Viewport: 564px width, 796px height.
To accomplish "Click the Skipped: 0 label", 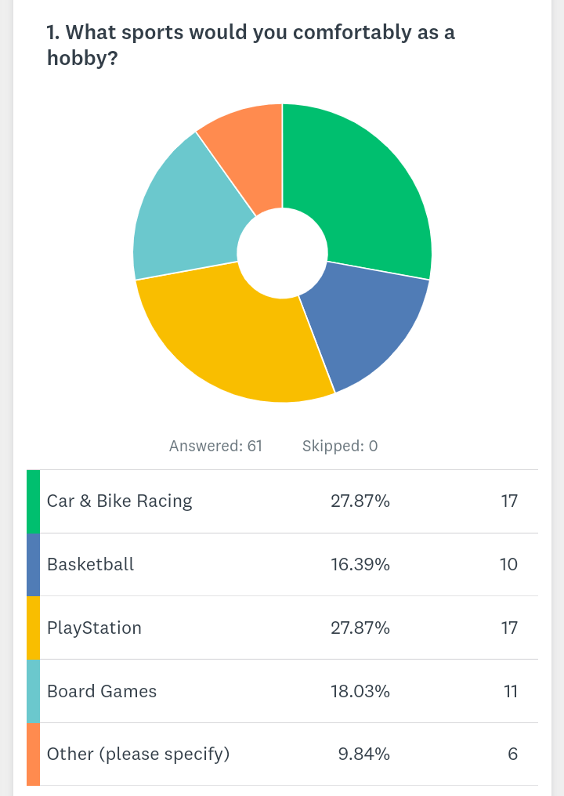I will tap(340, 447).
